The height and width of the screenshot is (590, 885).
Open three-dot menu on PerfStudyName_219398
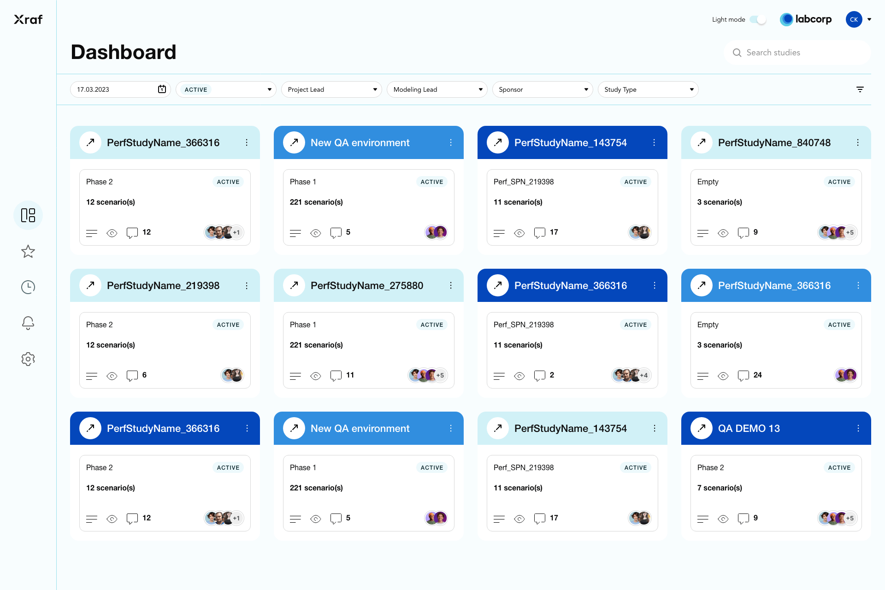(247, 285)
